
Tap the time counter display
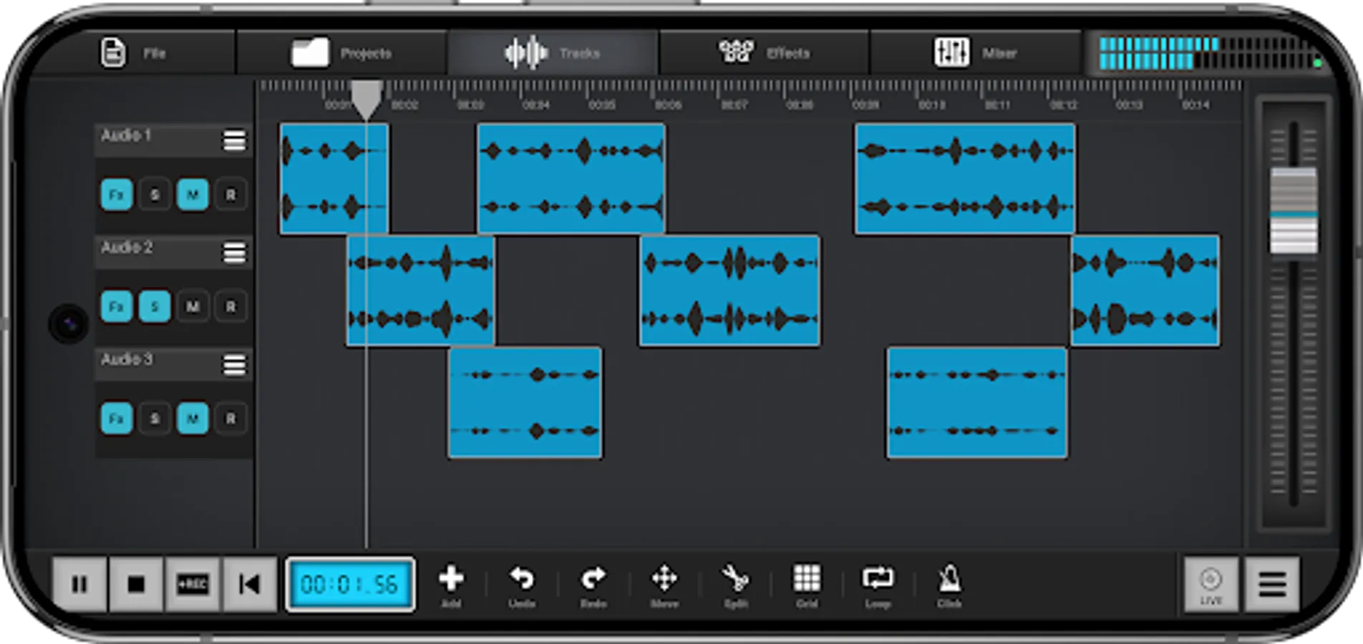349,584
